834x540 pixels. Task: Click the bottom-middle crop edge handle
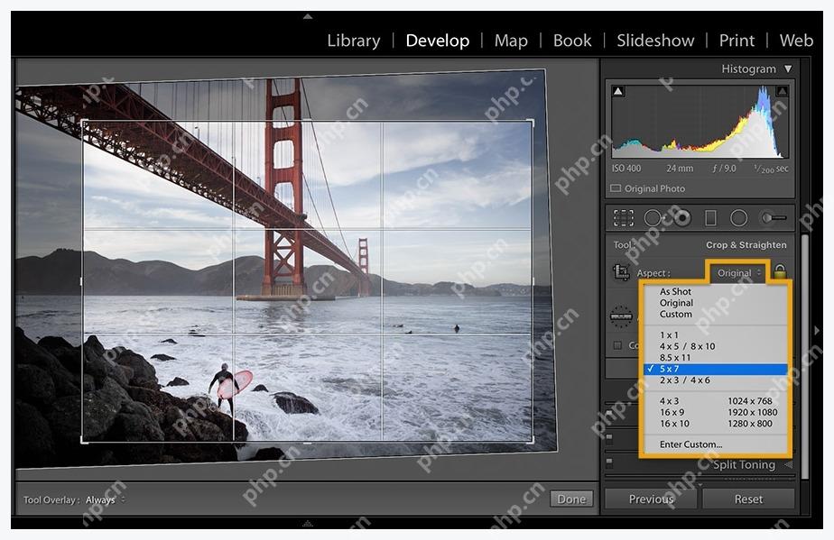308,442
